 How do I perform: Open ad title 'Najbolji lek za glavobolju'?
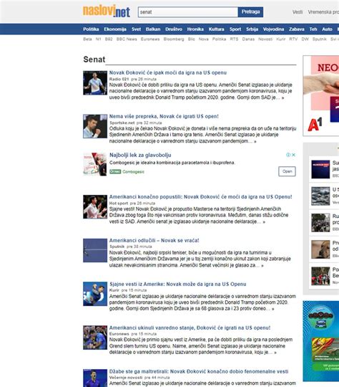(x=140, y=155)
